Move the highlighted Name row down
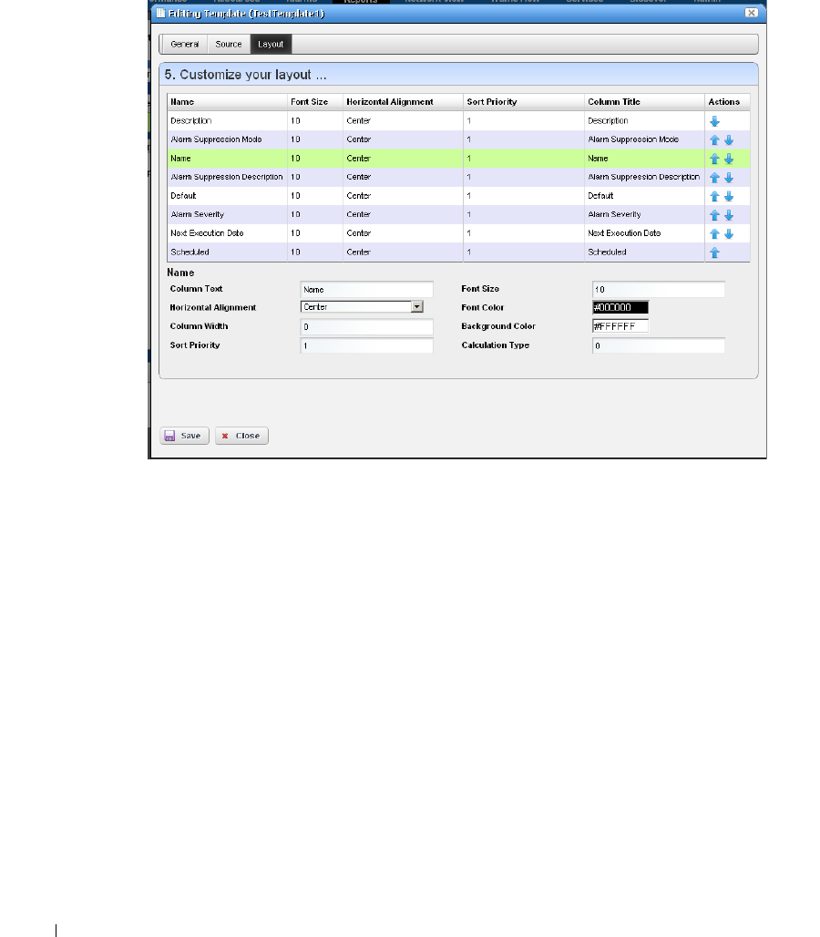This screenshot has height=937, width=820. click(x=729, y=159)
